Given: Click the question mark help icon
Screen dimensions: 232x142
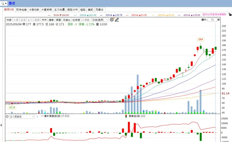Looking at the screenshot, I should coord(37,117).
